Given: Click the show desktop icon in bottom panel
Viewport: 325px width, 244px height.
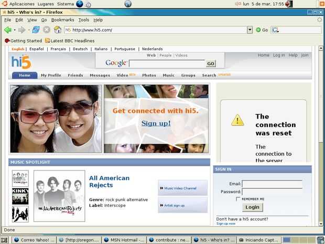Looking at the screenshot, I should (4, 240).
